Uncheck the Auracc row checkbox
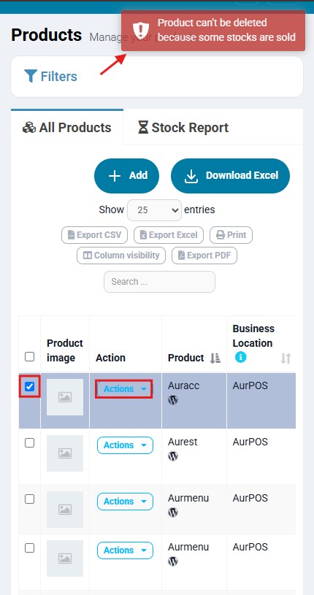The height and width of the screenshot is (595, 314). 30,387
